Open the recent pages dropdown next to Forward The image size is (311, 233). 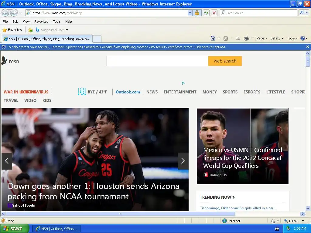[x=20, y=13]
